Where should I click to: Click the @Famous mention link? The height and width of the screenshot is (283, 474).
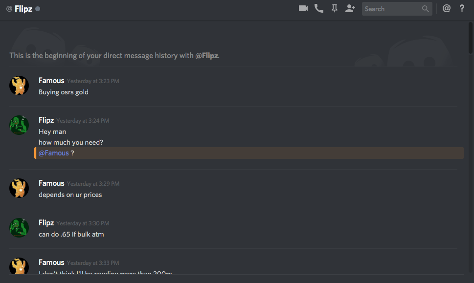click(x=54, y=153)
